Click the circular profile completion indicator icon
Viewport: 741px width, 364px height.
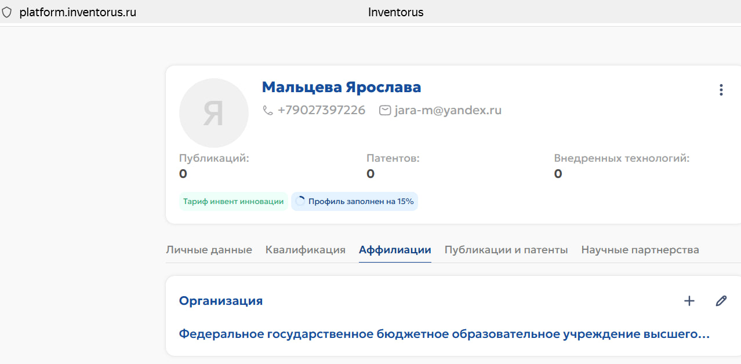(300, 202)
